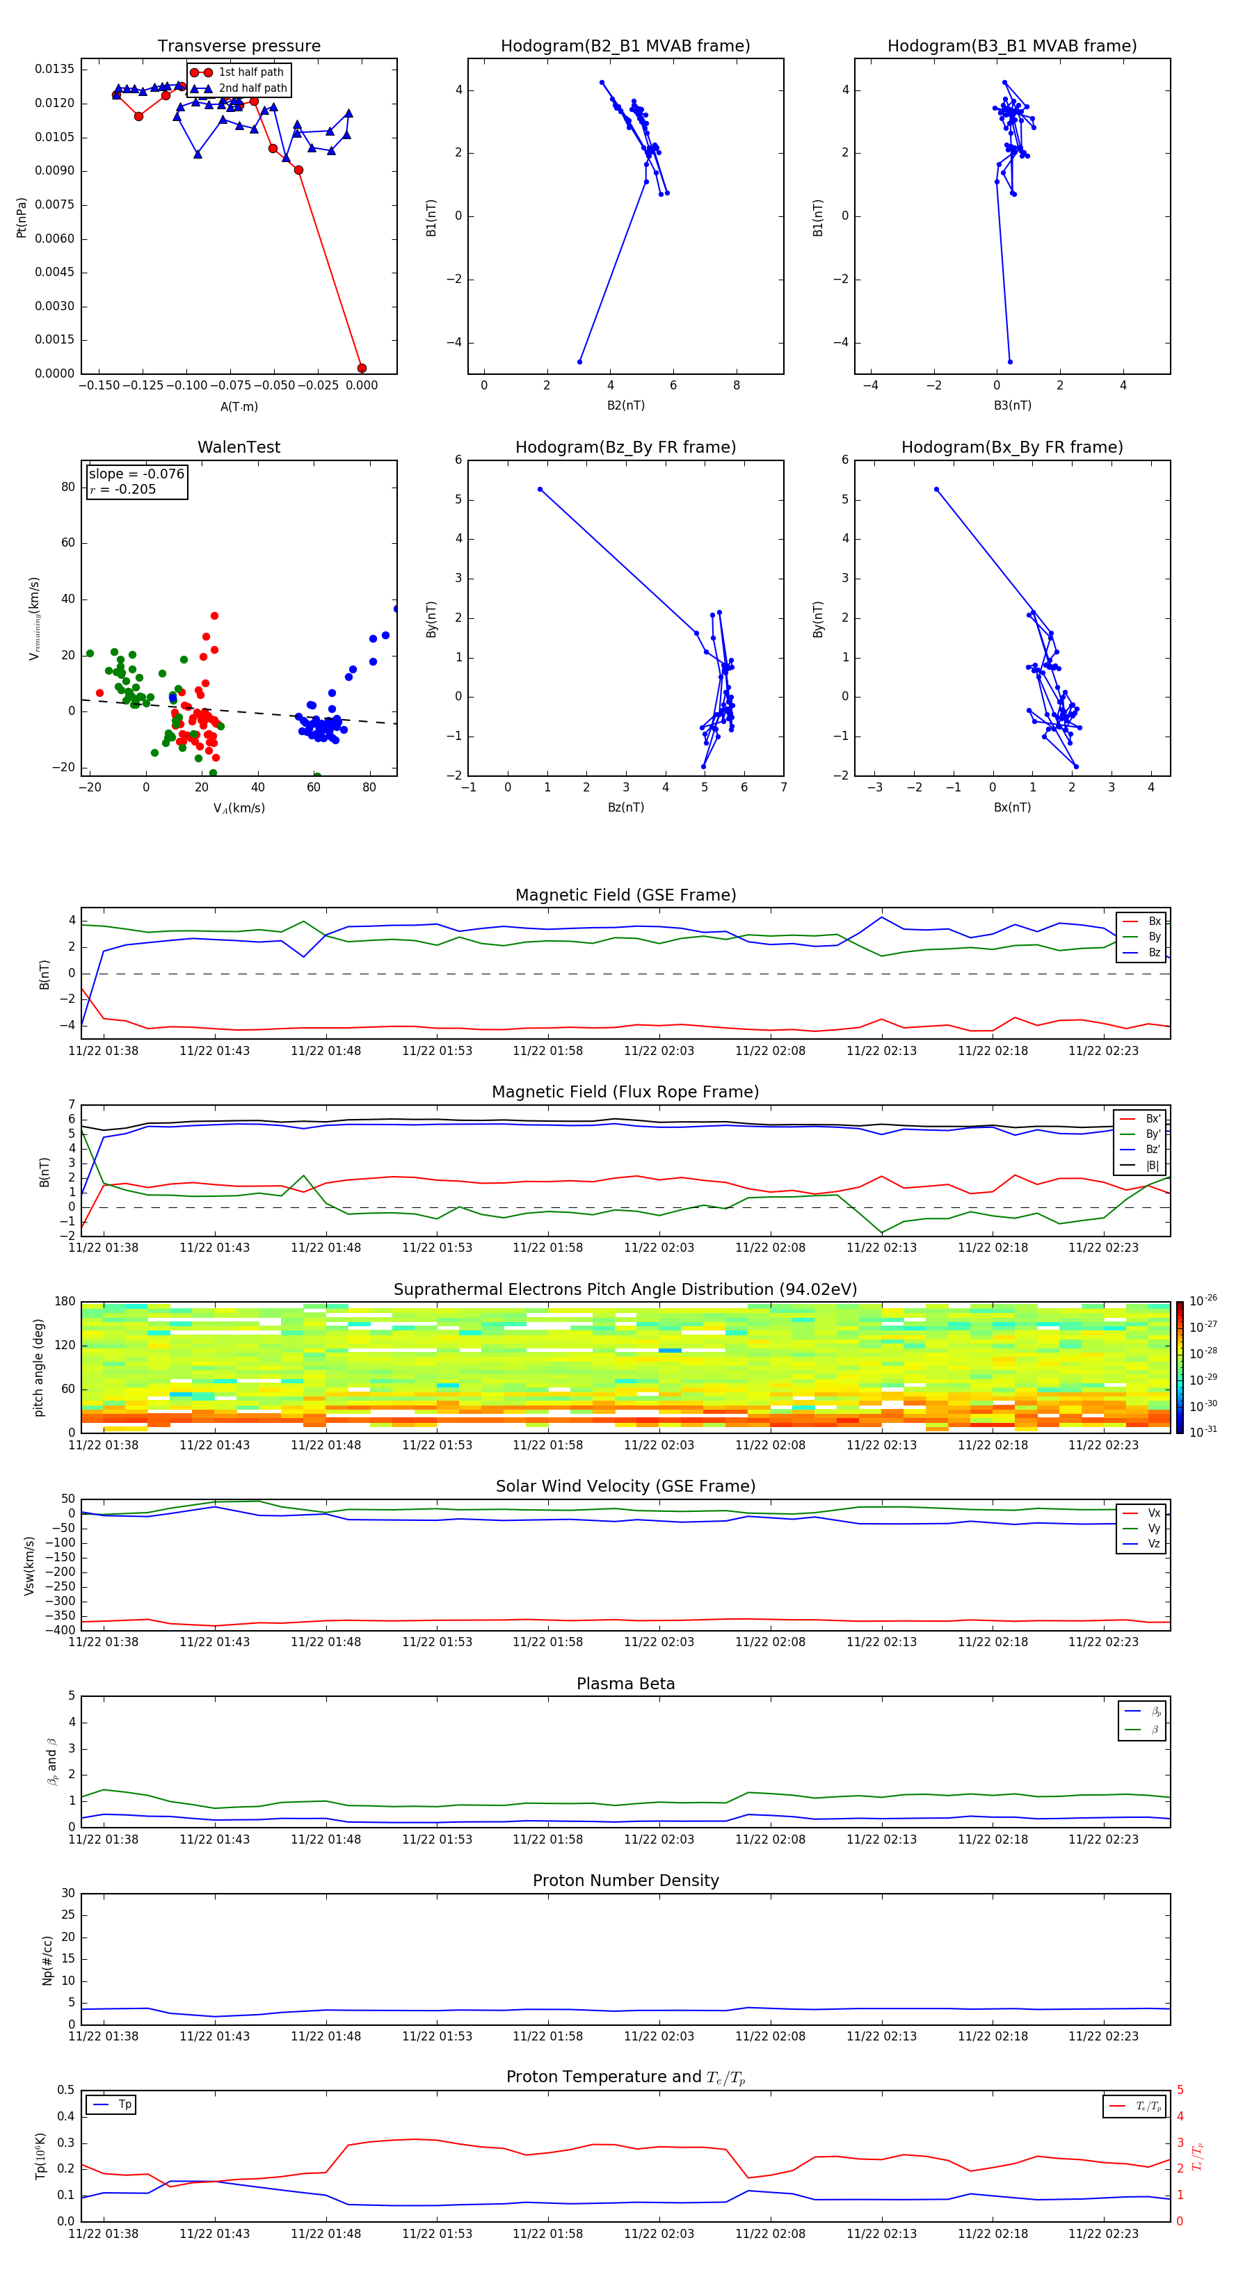
Task: Click the Transverse pressure plot title
Action: [x=239, y=47]
